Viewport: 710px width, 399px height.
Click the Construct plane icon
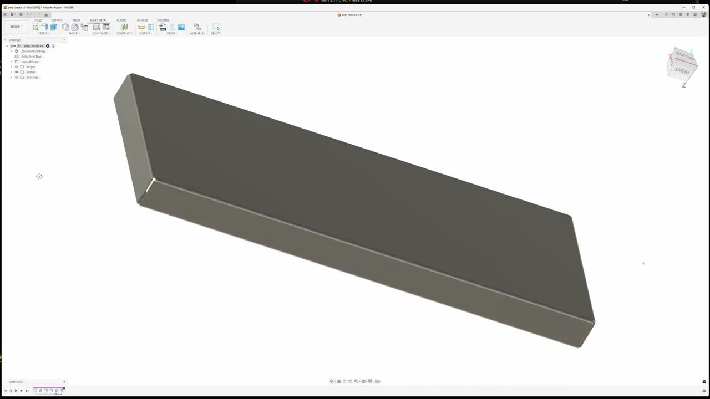coord(124,27)
